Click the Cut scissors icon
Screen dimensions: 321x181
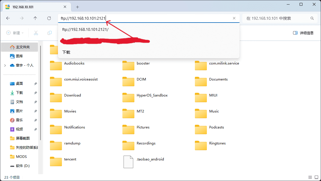point(36,33)
